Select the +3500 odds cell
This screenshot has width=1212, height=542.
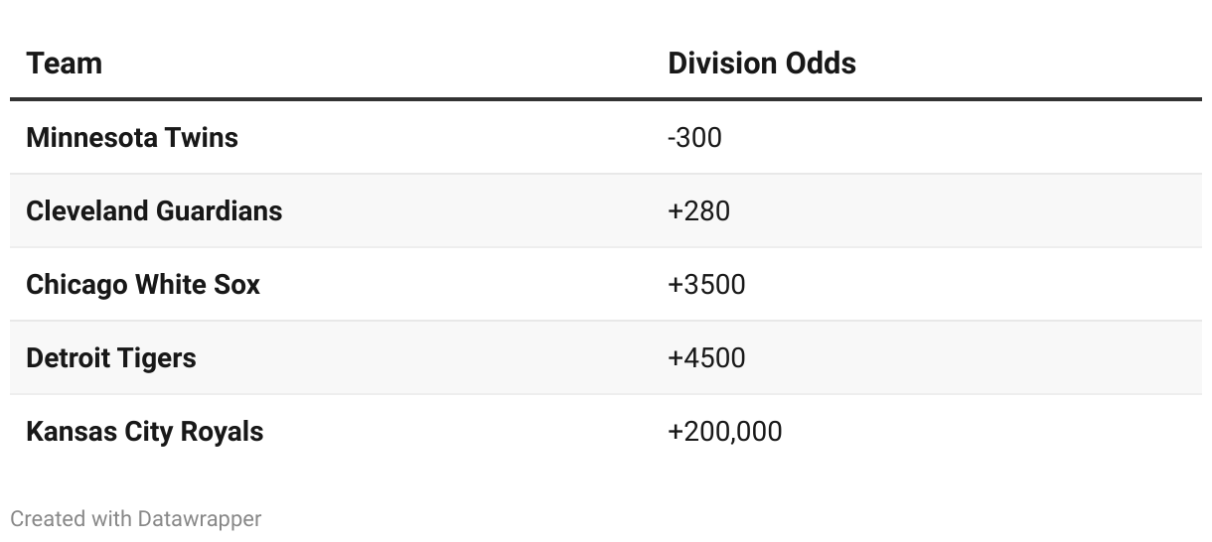click(x=706, y=284)
